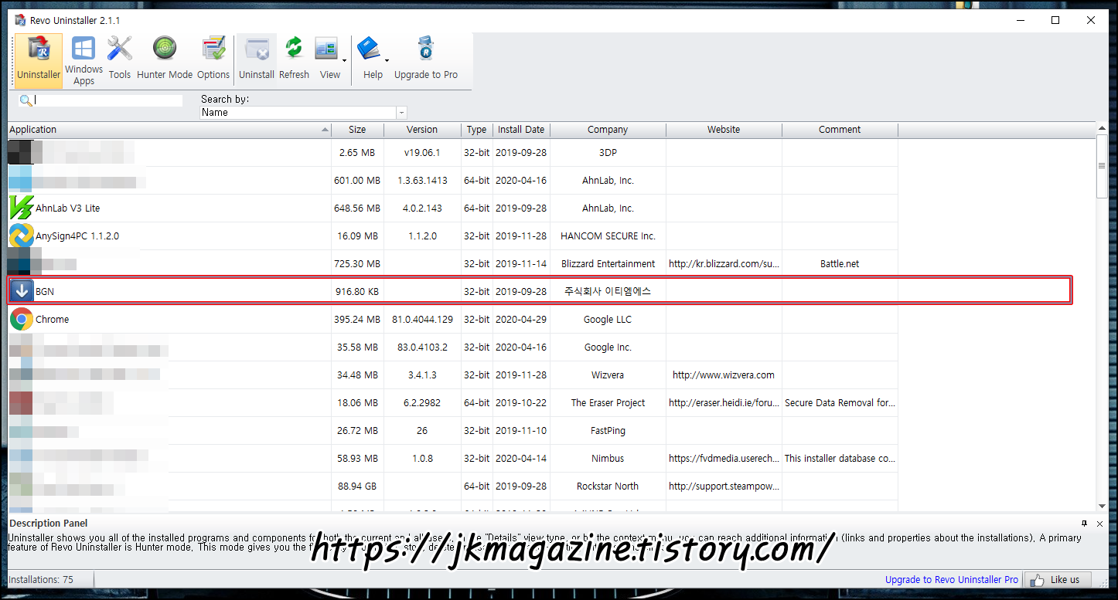Click the search magnifier icon
Image resolution: width=1118 pixels, height=600 pixels.
point(26,100)
